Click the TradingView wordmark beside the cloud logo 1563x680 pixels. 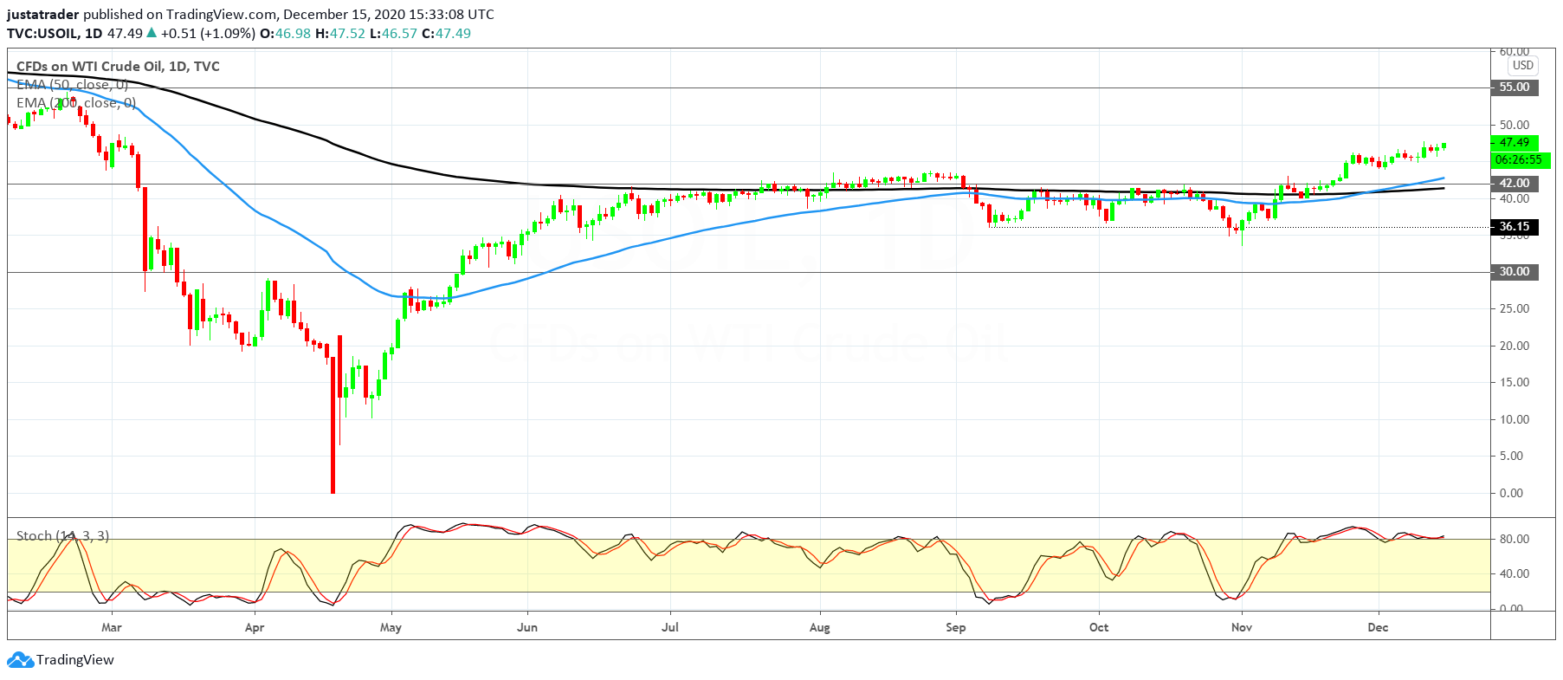click(x=75, y=660)
